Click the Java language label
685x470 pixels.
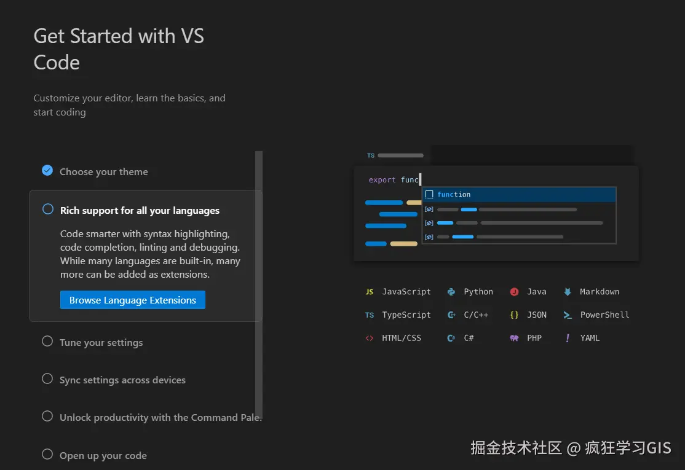(536, 292)
